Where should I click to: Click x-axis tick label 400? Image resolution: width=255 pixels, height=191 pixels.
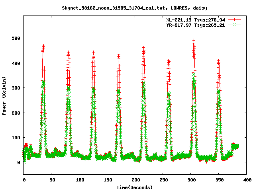tap(247, 180)
